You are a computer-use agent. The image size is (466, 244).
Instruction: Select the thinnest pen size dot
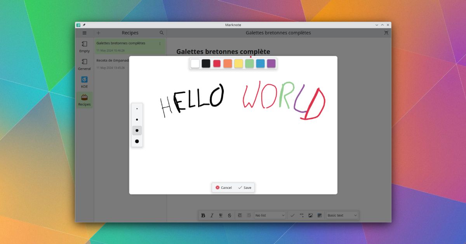click(137, 109)
